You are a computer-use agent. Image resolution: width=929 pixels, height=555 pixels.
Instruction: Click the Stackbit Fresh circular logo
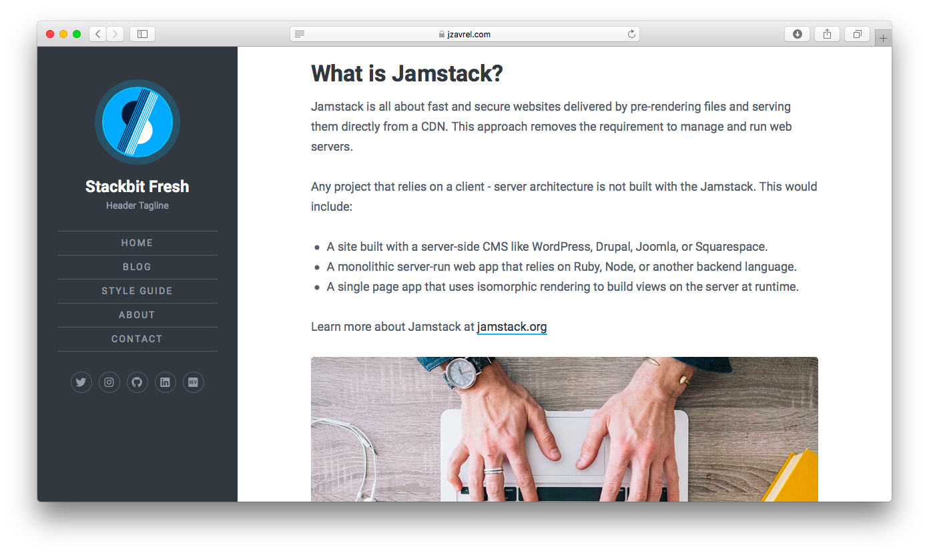click(137, 122)
